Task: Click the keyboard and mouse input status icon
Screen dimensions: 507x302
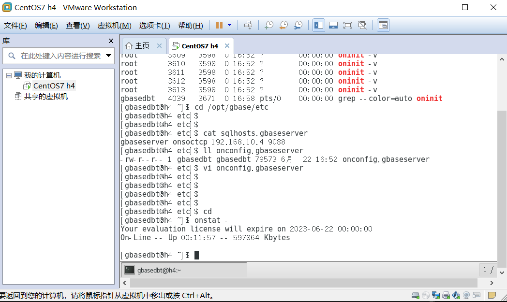Action: point(477,295)
